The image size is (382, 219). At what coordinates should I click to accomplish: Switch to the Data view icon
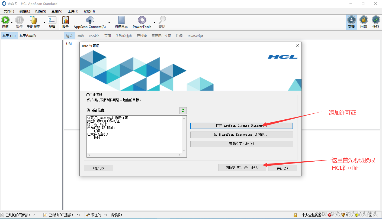pyautogui.click(x=351, y=20)
